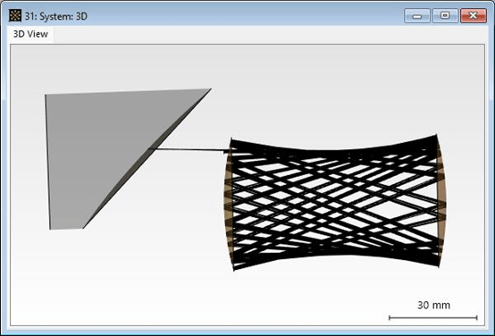Close the System: 3D window
The image size is (495, 336).
click(474, 16)
